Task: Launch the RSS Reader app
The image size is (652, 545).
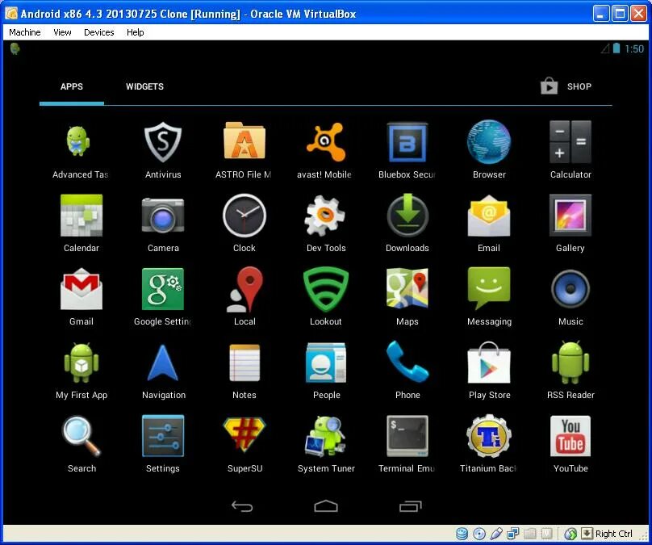Action: (x=570, y=363)
